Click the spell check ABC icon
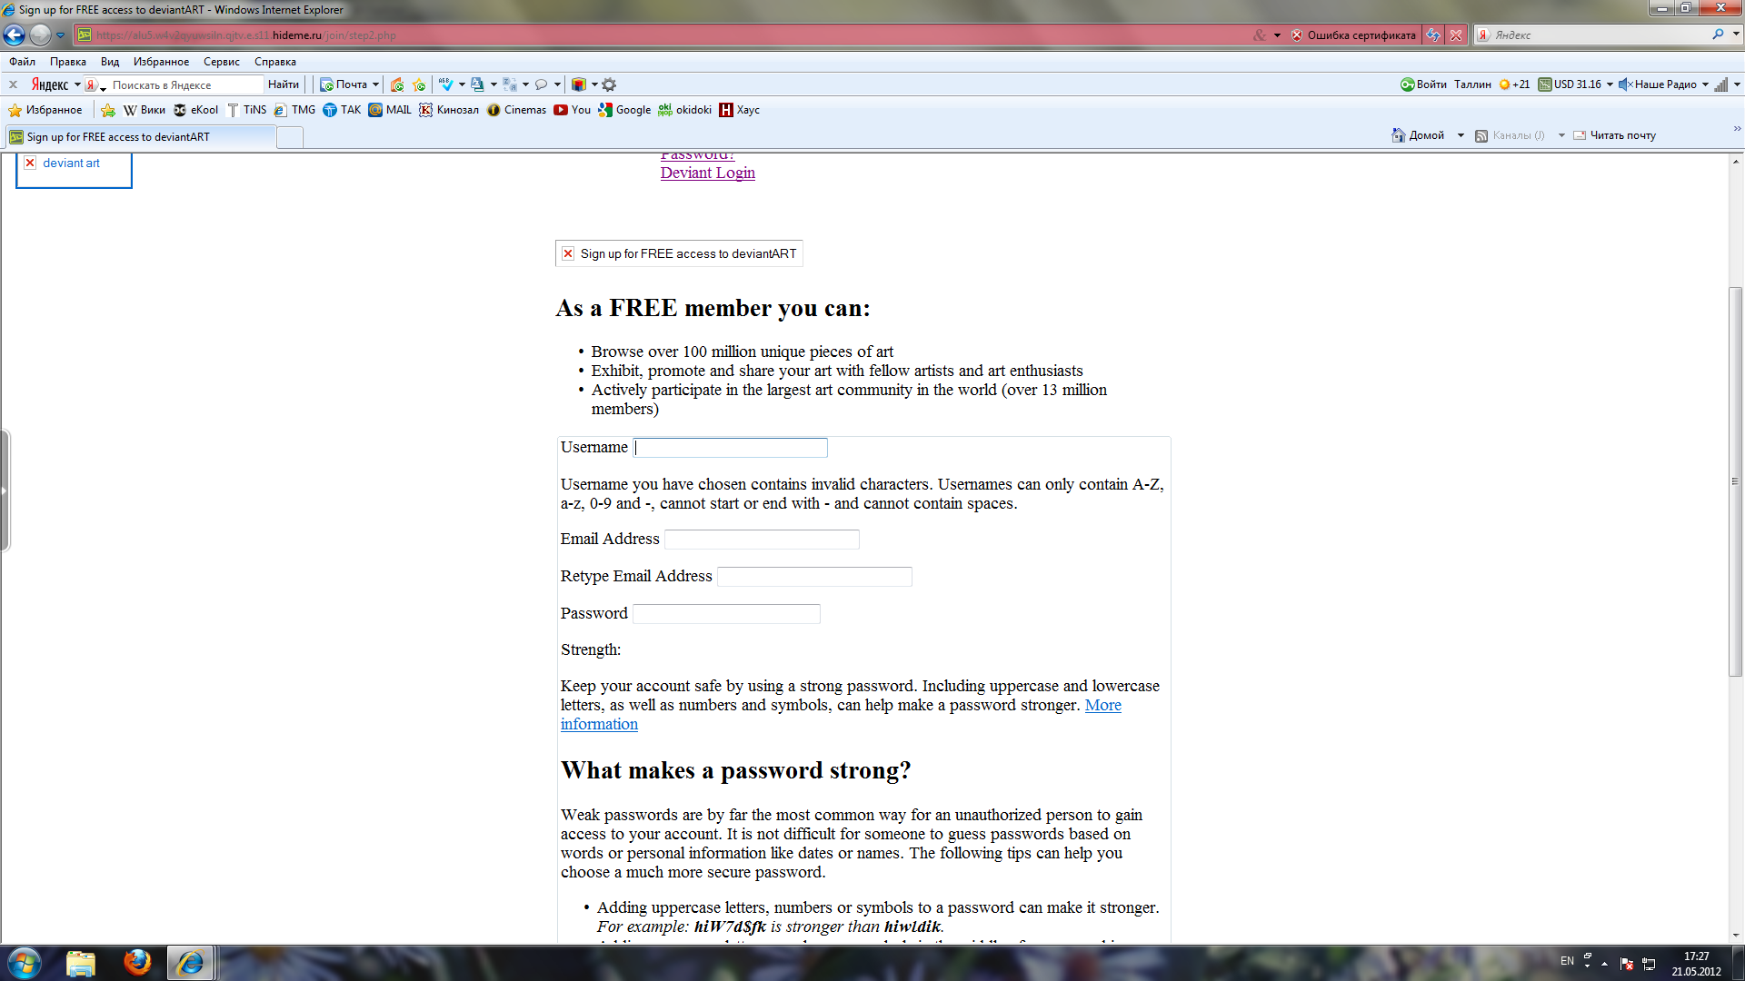Screen dimensions: 1745x981 (445, 84)
